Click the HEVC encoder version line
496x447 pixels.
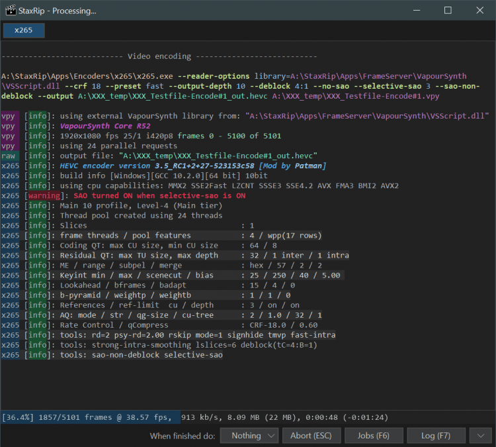[172, 166]
